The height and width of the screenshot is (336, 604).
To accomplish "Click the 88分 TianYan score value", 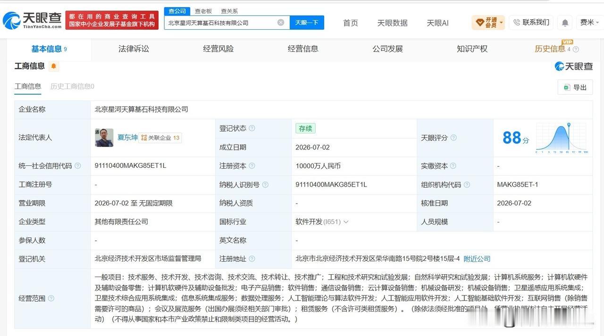I will pyautogui.click(x=516, y=138).
